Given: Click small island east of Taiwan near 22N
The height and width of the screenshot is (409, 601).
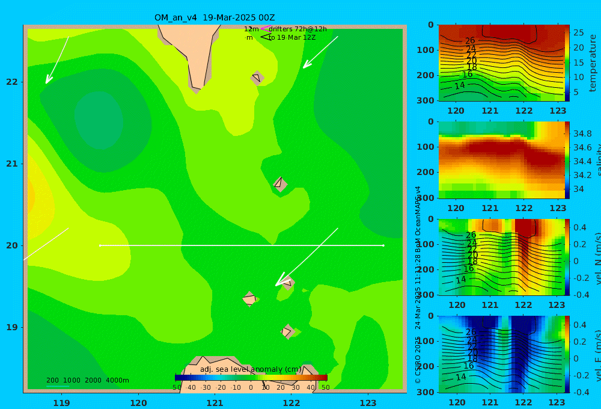Looking at the screenshot, I should pos(257,78).
